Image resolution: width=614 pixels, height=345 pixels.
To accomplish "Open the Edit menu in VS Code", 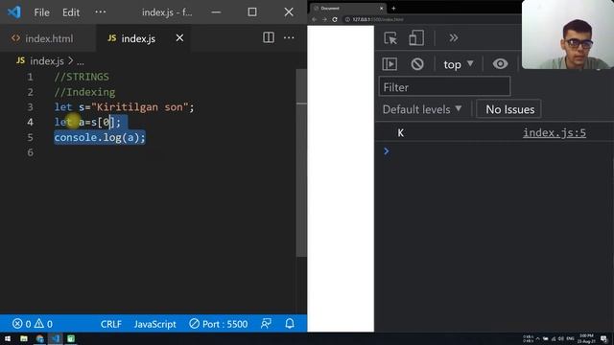I will pos(71,12).
